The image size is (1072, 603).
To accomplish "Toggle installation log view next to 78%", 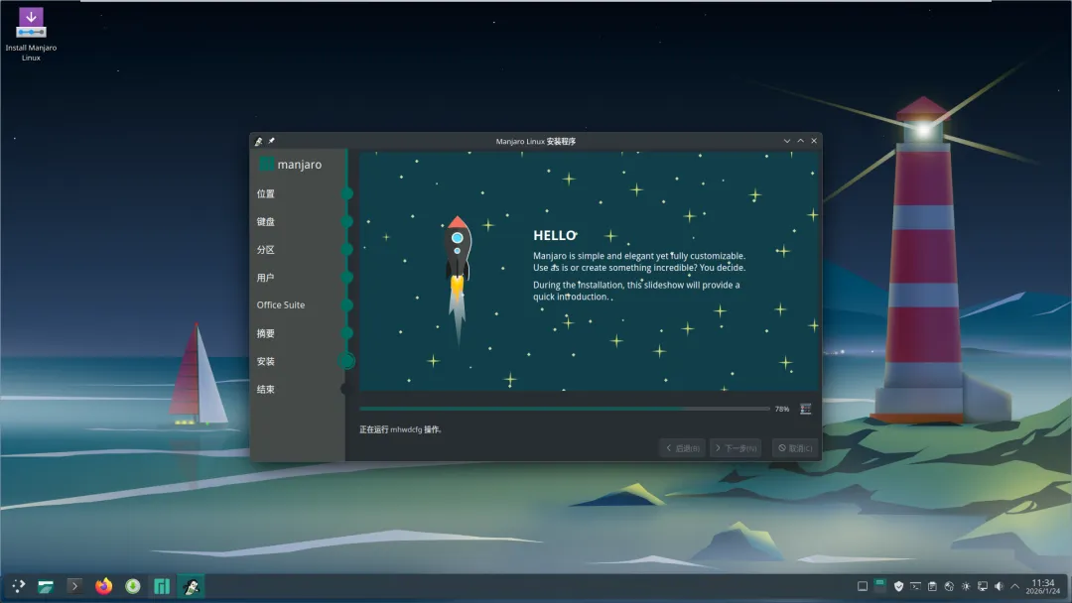I will click(805, 409).
